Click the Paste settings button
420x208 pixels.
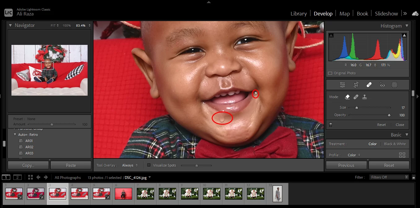[x=71, y=165]
